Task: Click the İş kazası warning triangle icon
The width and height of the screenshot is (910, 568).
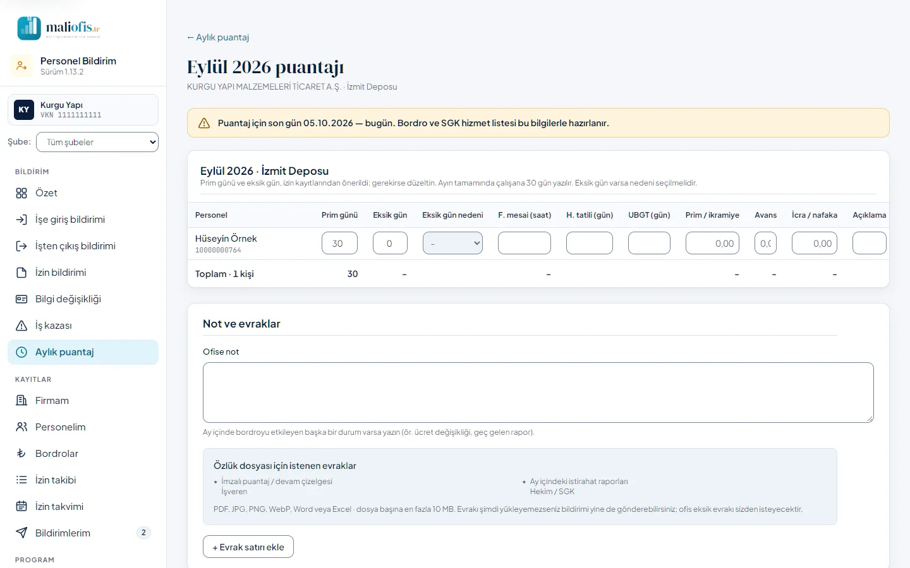Action: (21, 326)
